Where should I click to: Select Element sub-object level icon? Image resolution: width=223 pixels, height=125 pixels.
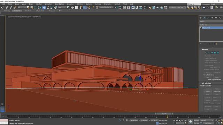tap(218, 53)
